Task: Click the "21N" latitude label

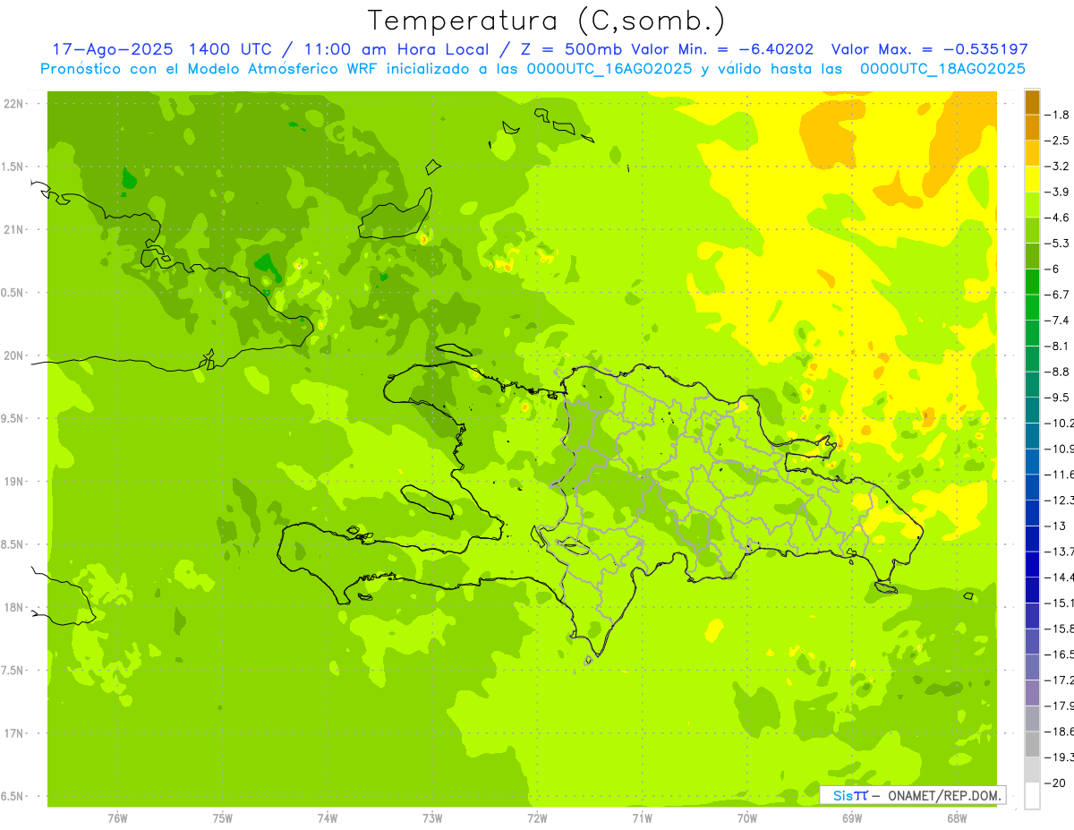Action: coord(13,230)
